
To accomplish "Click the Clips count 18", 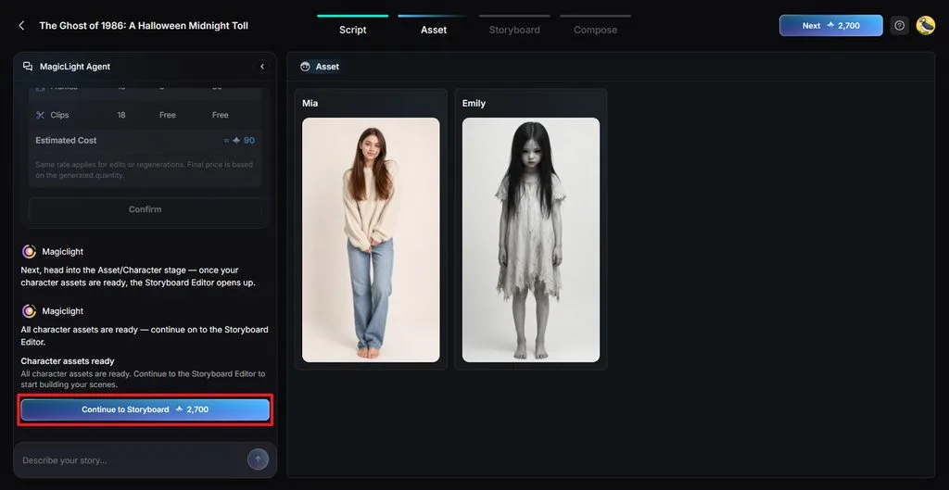I will pyautogui.click(x=121, y=115).
